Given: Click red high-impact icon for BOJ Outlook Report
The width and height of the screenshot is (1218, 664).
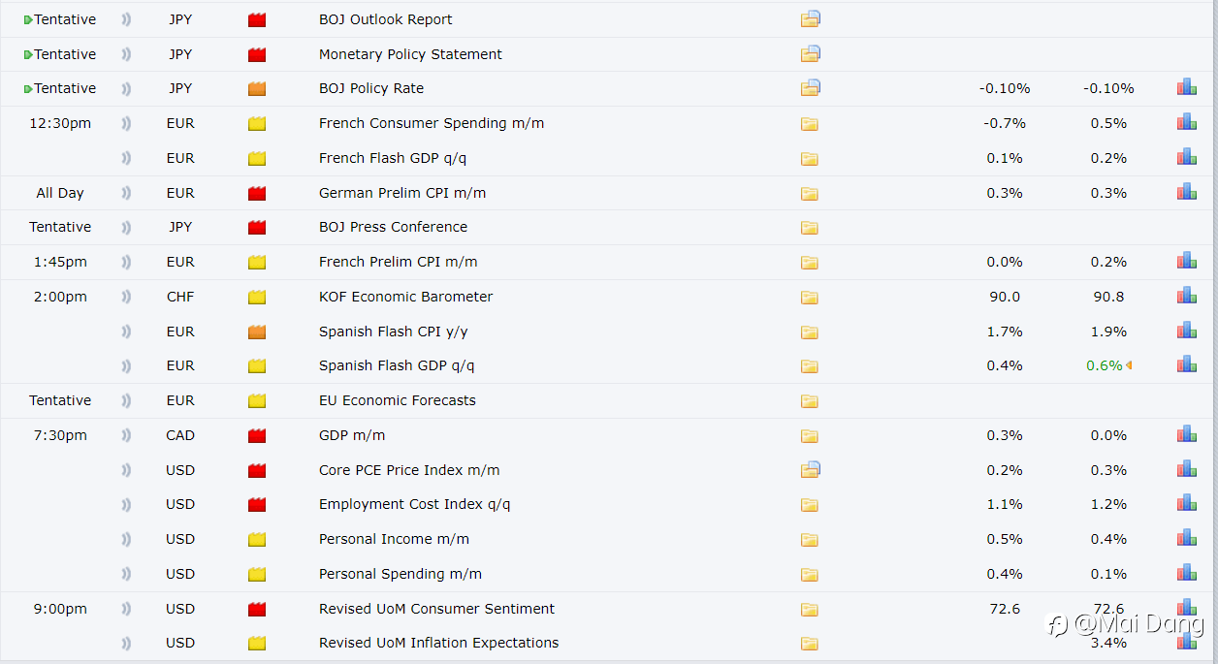Looking at the screenshot, I should [x=257, y=19].
